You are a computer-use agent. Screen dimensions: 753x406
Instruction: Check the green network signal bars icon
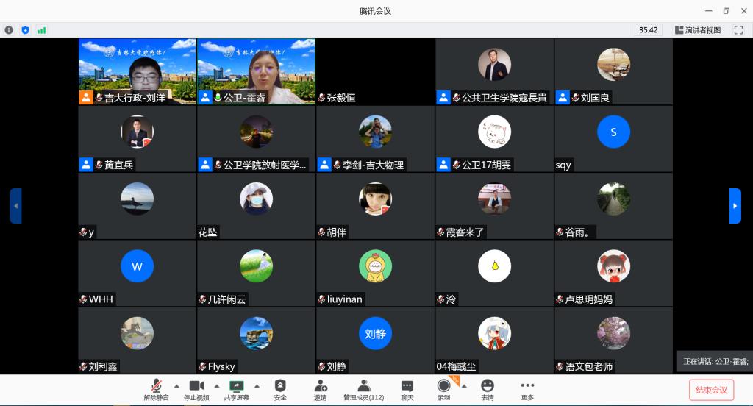[x=41, y=30]
